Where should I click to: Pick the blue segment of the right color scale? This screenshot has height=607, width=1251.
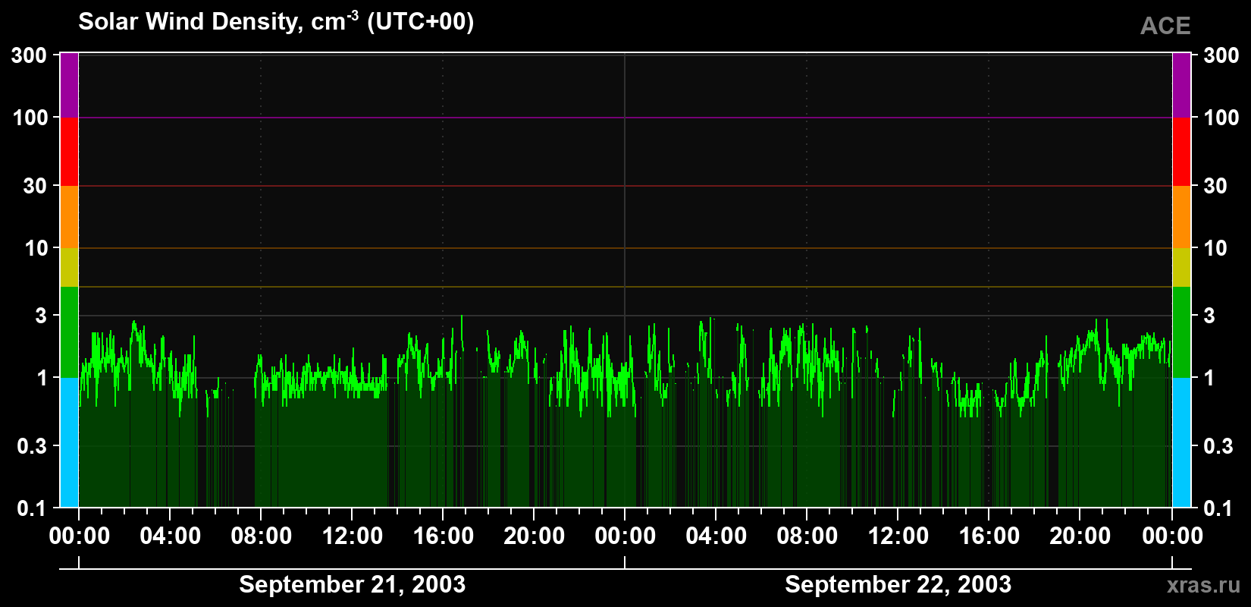[x=1182, y=442]
